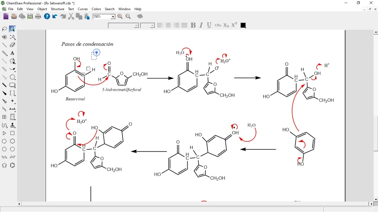Viewport: 378px width, 212px height.
Task: Select the Brackets tool
Action: [12, 93]
